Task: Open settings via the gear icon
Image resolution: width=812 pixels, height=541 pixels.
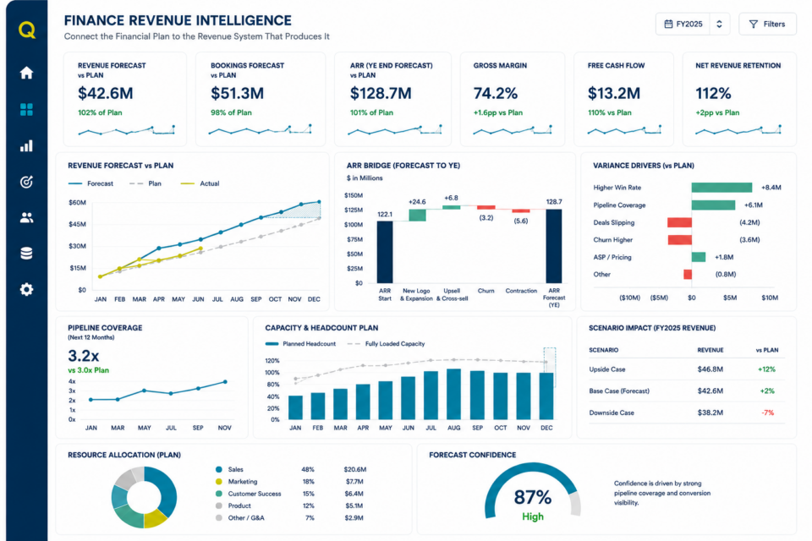Action: tap(26, 289)
